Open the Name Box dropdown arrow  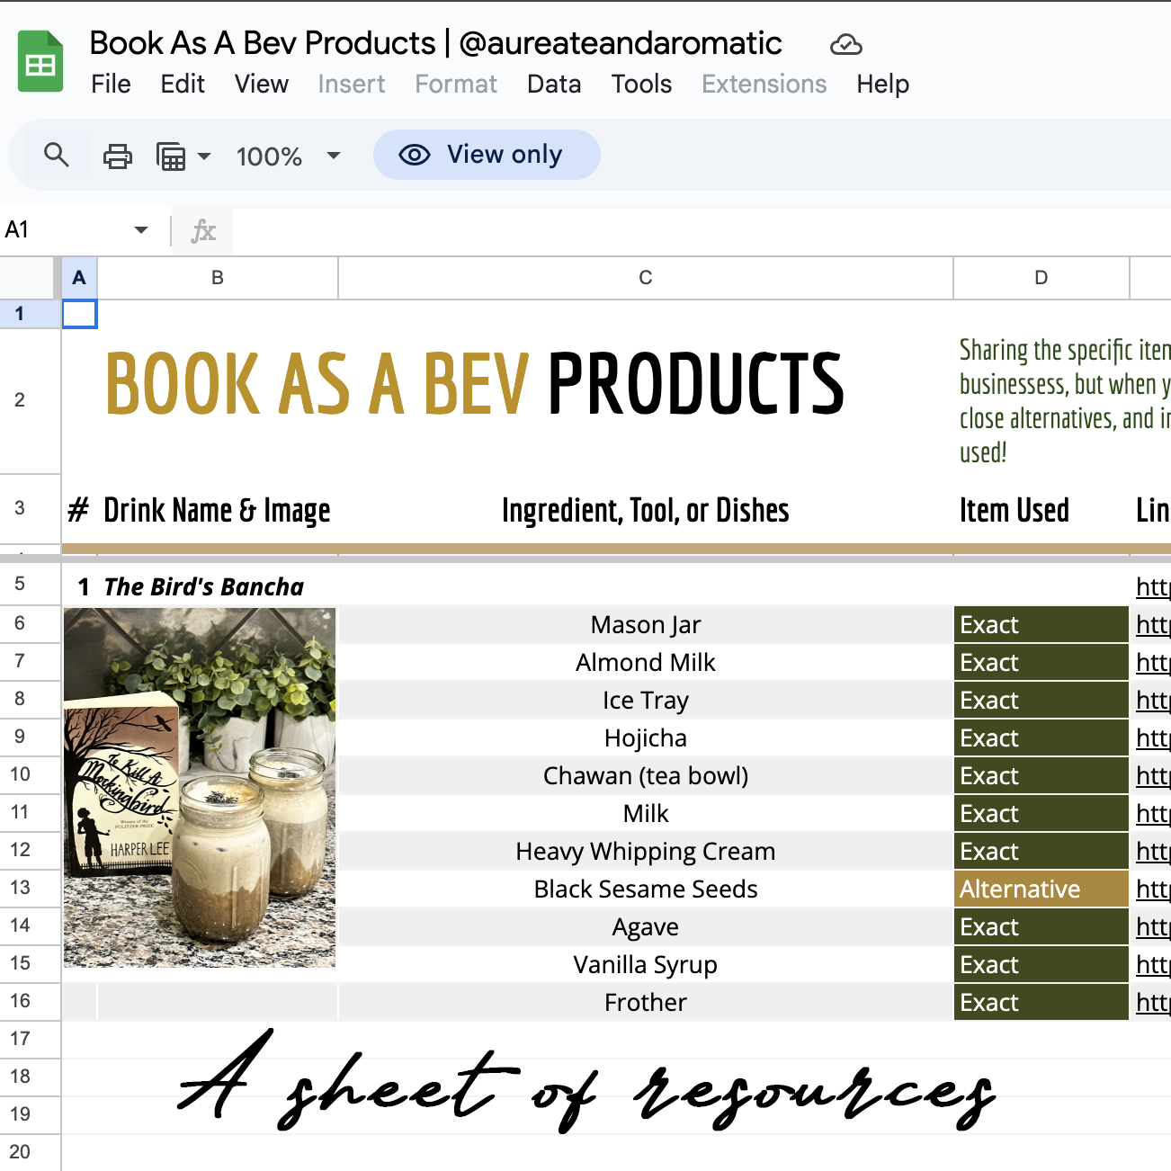click(140, 230)
